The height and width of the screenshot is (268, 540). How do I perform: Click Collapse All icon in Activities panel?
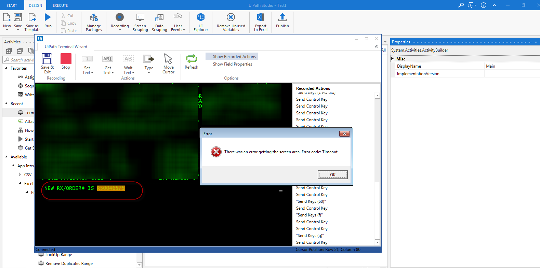click(x=20, y=51)
